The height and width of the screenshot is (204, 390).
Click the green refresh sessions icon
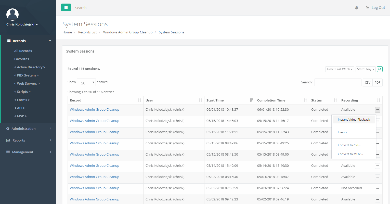point(380,69)
